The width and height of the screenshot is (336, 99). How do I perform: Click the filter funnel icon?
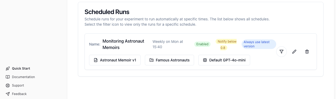pyautogui.click(x=282, y=52)
